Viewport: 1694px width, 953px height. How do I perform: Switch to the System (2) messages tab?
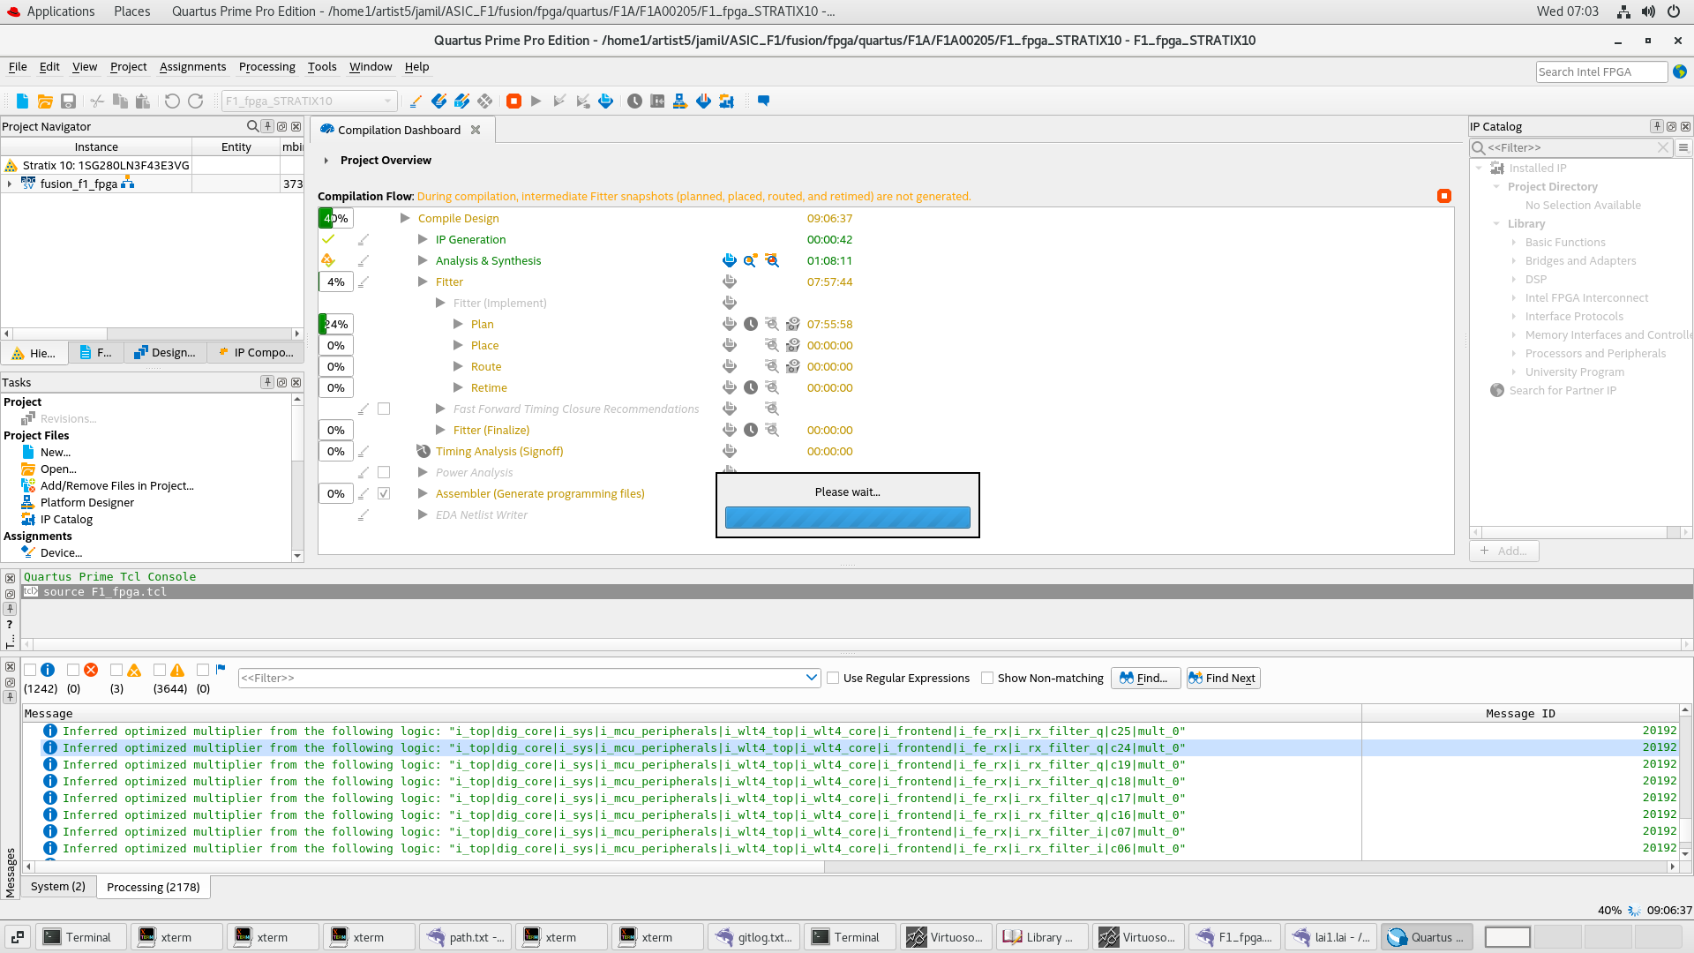pos(58,886)
